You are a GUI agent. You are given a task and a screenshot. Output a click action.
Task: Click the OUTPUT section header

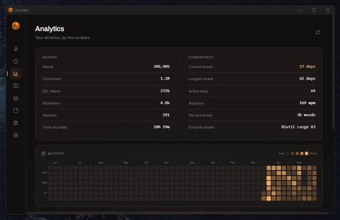click(49, 57)
